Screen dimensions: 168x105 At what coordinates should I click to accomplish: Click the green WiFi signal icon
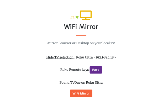(x=77, y=18)
